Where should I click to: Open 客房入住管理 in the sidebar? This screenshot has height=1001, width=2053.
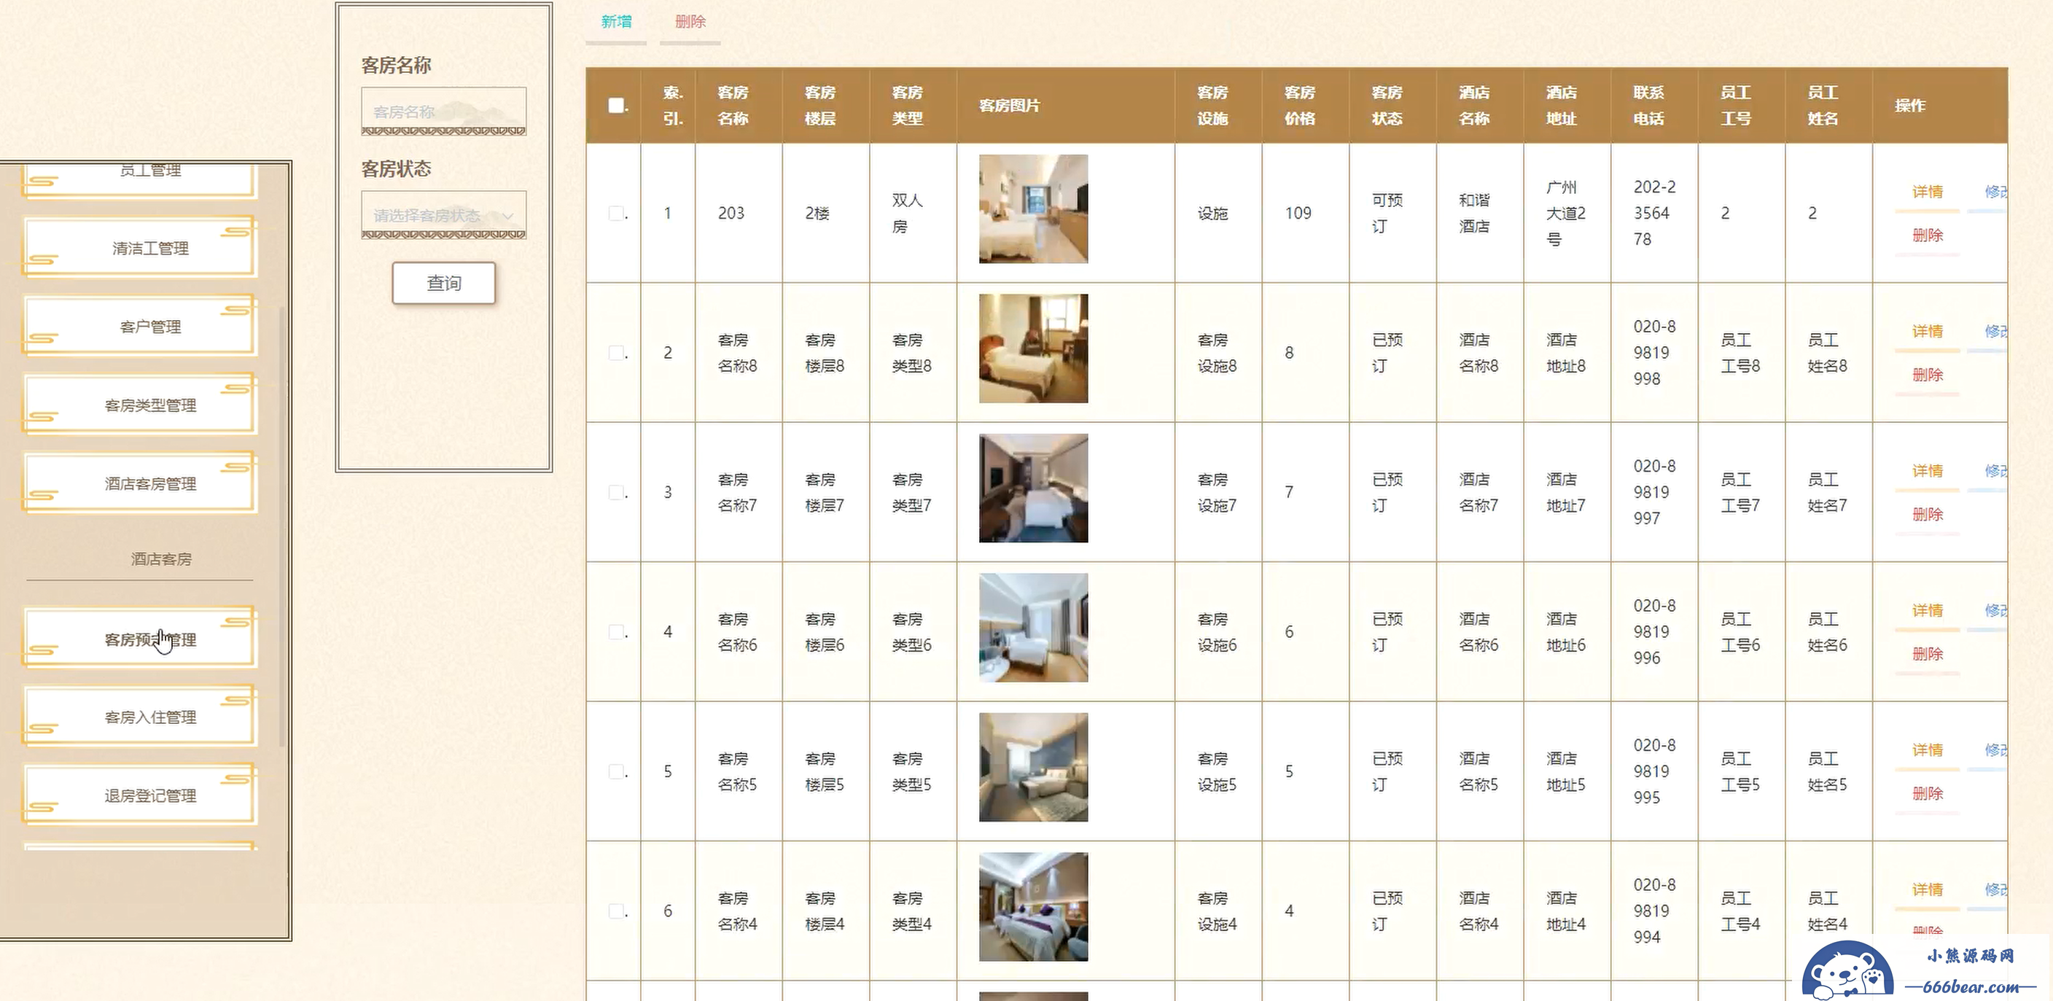[x=139, y=717]
